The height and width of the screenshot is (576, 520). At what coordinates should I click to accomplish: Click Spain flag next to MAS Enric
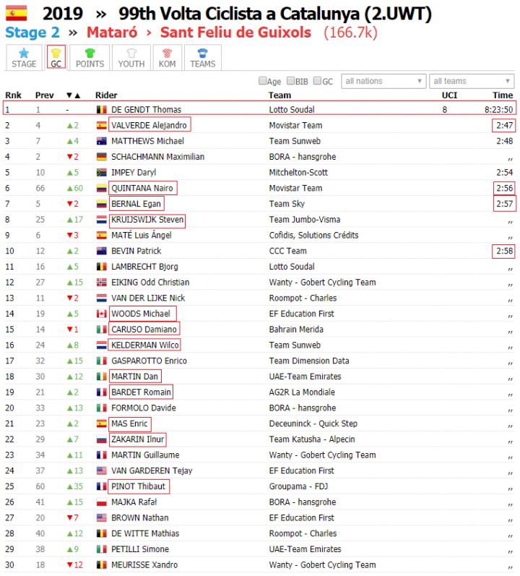pyautogui.click(x=101, y=424)
